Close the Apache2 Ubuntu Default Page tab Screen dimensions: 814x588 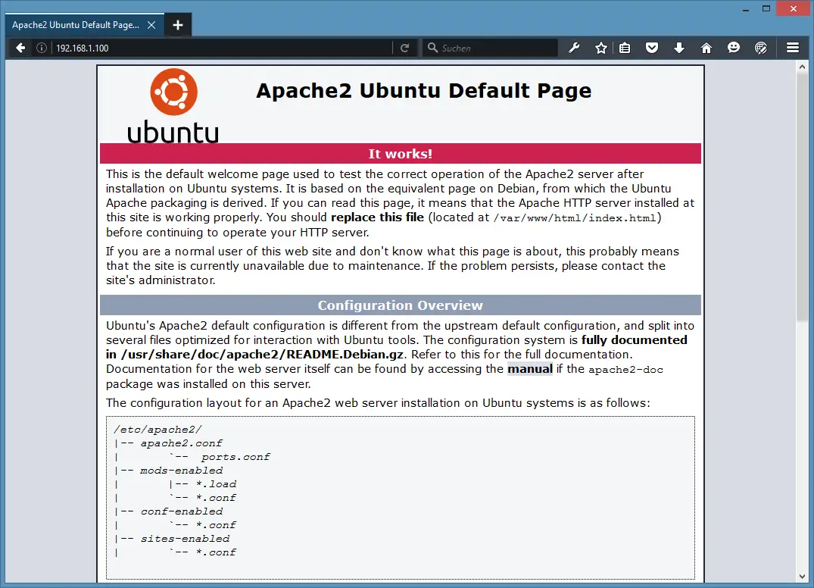coord(151,25)
